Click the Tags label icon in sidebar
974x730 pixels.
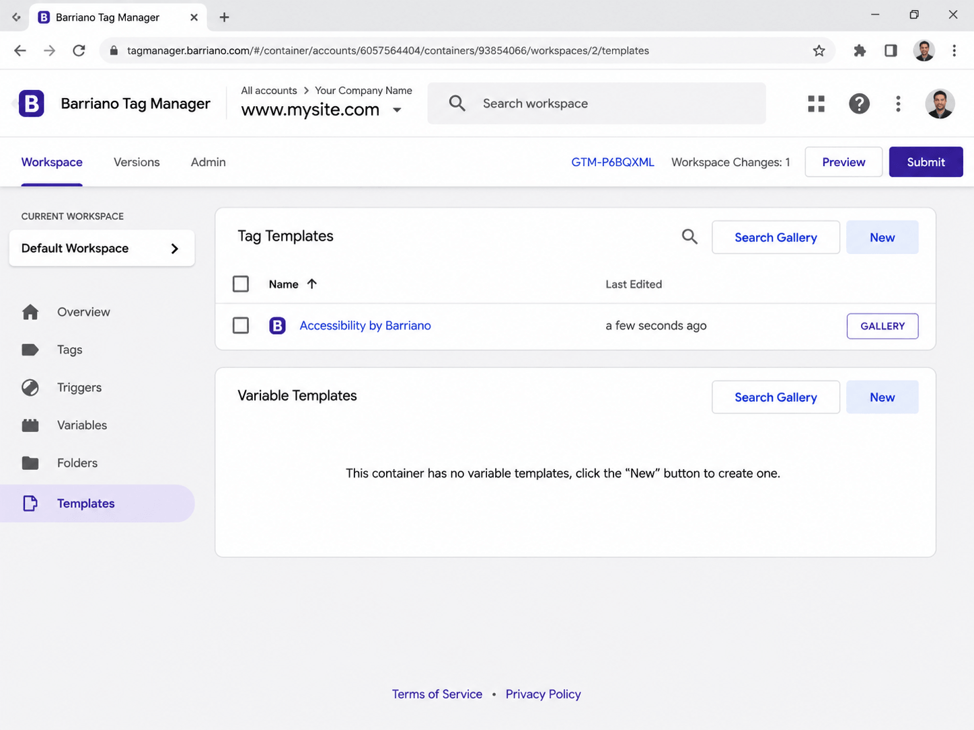[x=30, y=350]
